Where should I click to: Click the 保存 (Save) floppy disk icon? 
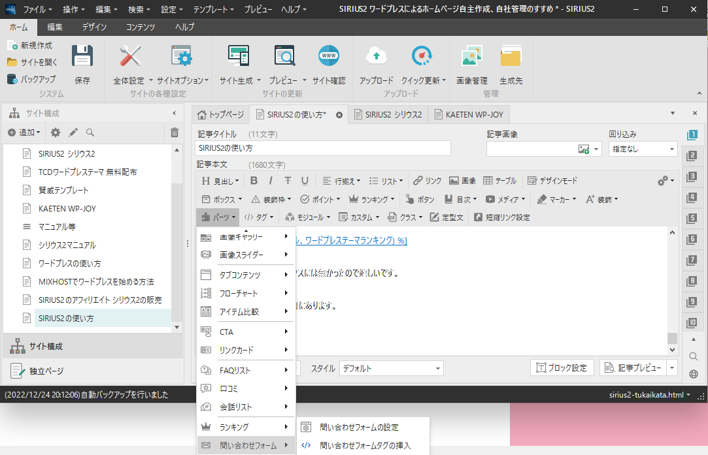tap(82, 59)
